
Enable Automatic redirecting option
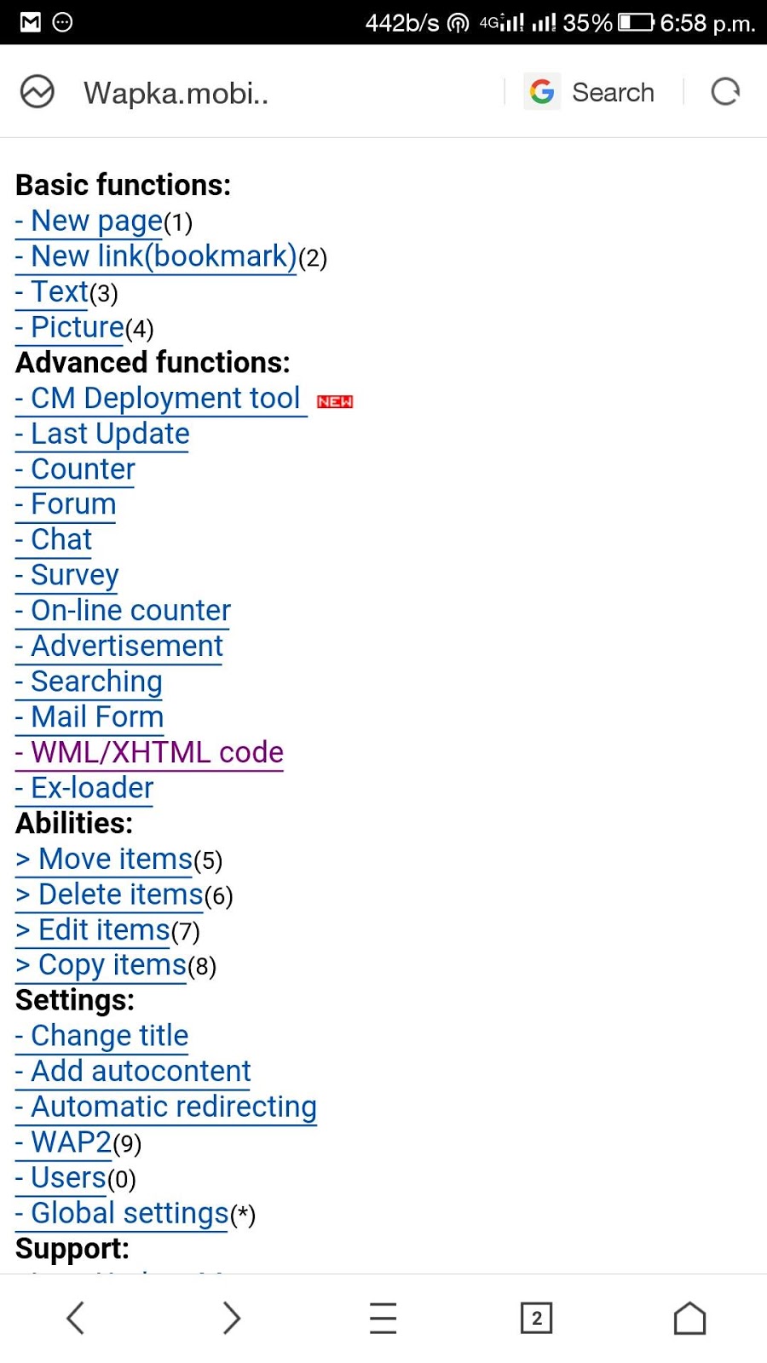pyautogui.click(x=165, y=1106)
